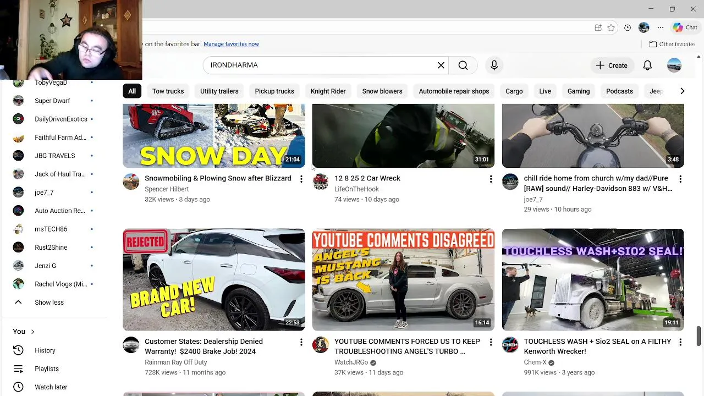Open account avatar menu in YouTube header

(674, 65)
